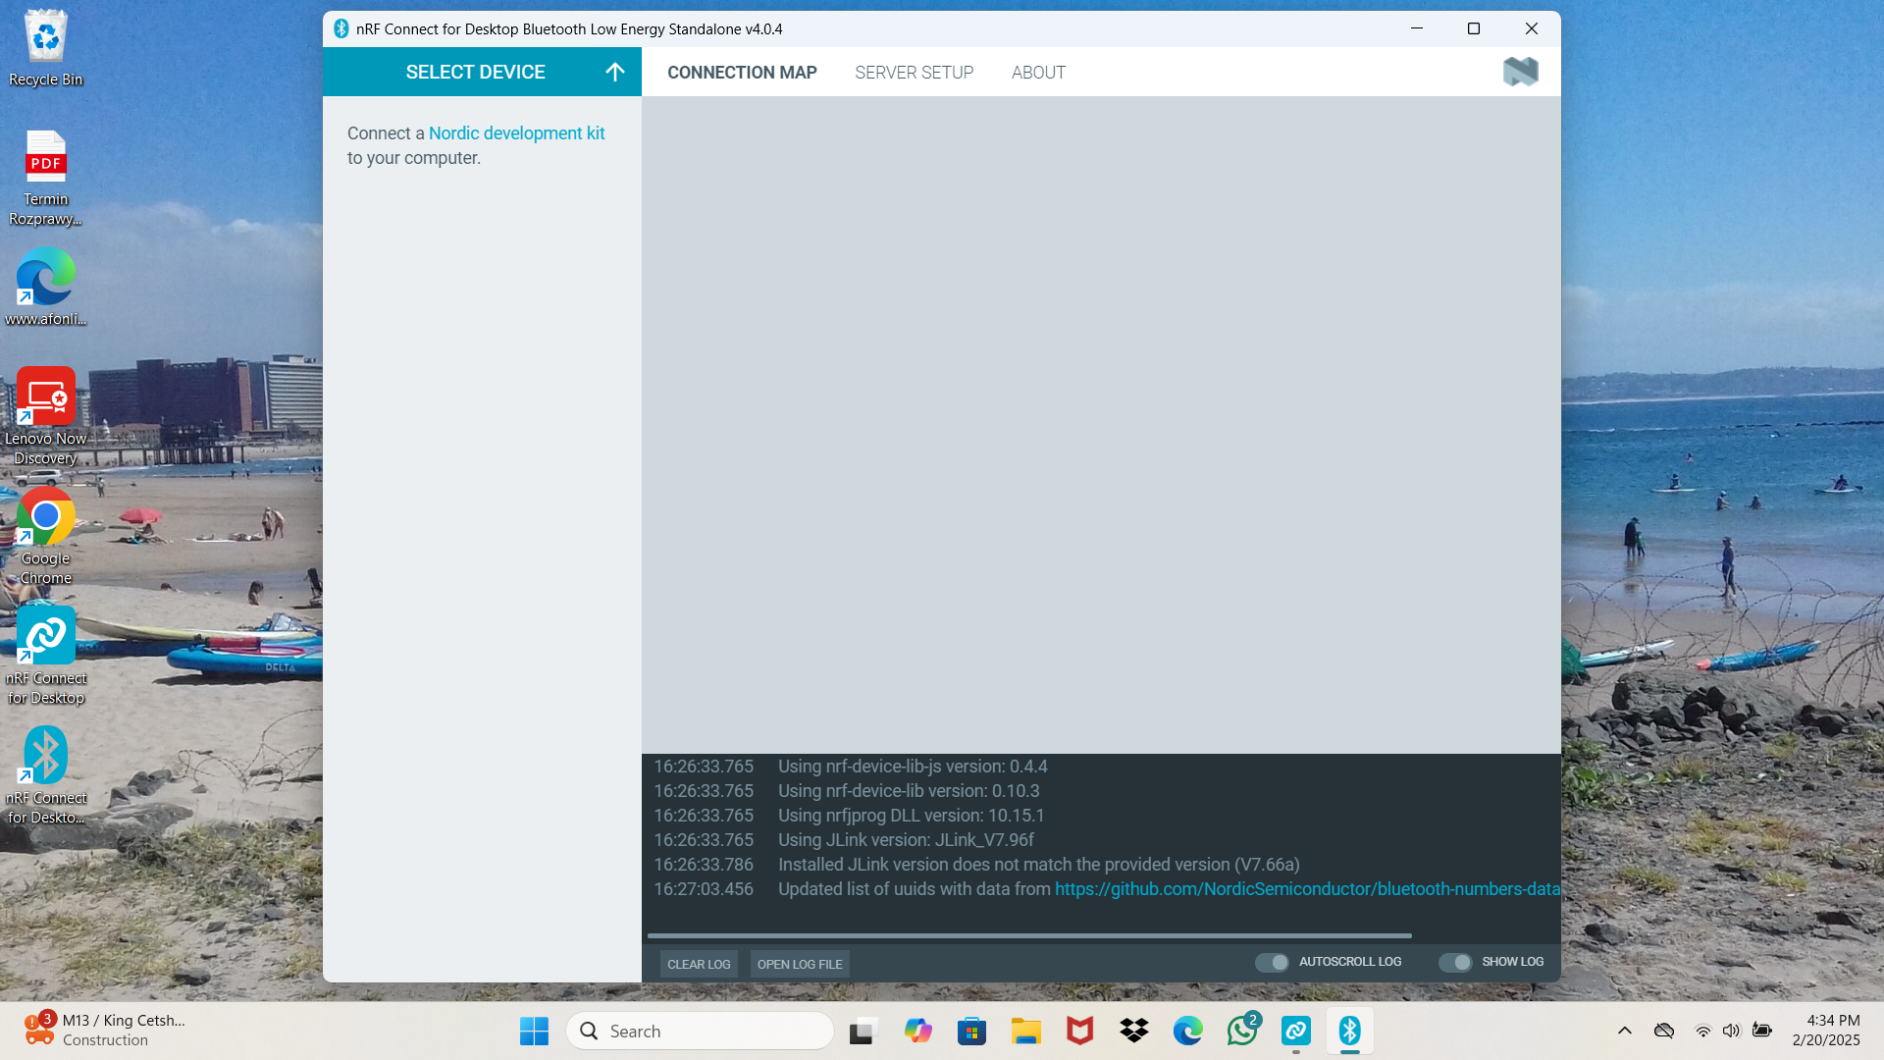Click the cloud sync tray icon

pos(1664,1031)
